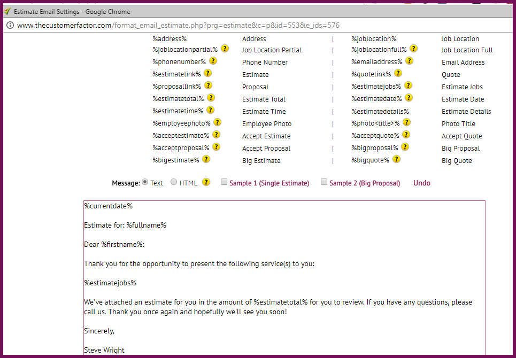The height and width of the screenshot is (358, 516).
Task: Click 'Sincerely,' line in the message
Action: coord(99,331)
